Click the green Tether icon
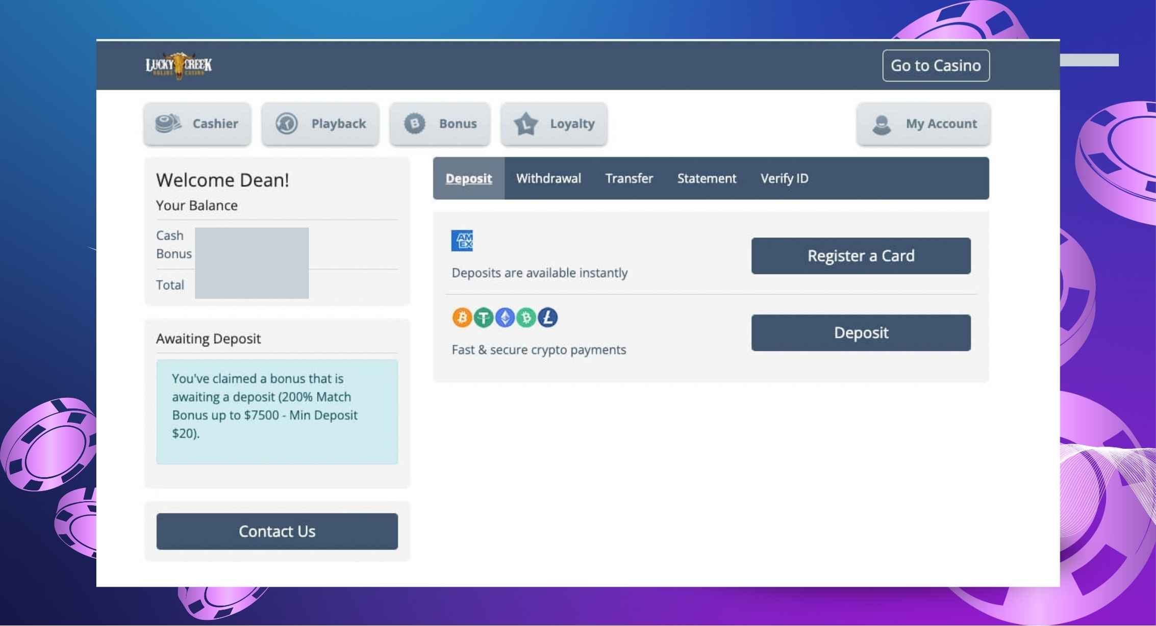The image size is (1156, 626). (483, 318)
